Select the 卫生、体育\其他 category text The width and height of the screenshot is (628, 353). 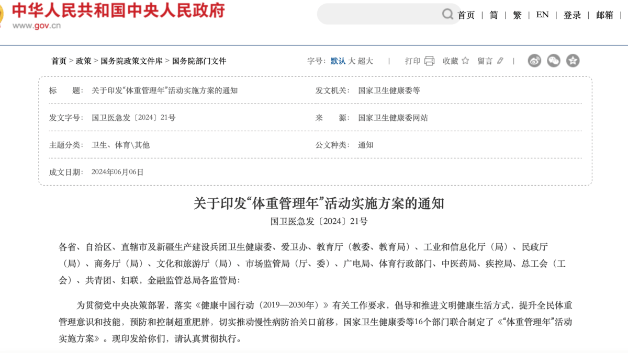[x=120, y=145]
